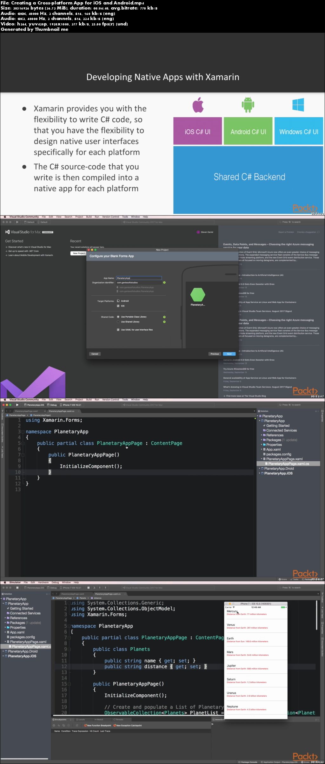This screenshot has height=764, width=325.
Task: Click the Organization Identifier field
Action: (x=139, y=283)
